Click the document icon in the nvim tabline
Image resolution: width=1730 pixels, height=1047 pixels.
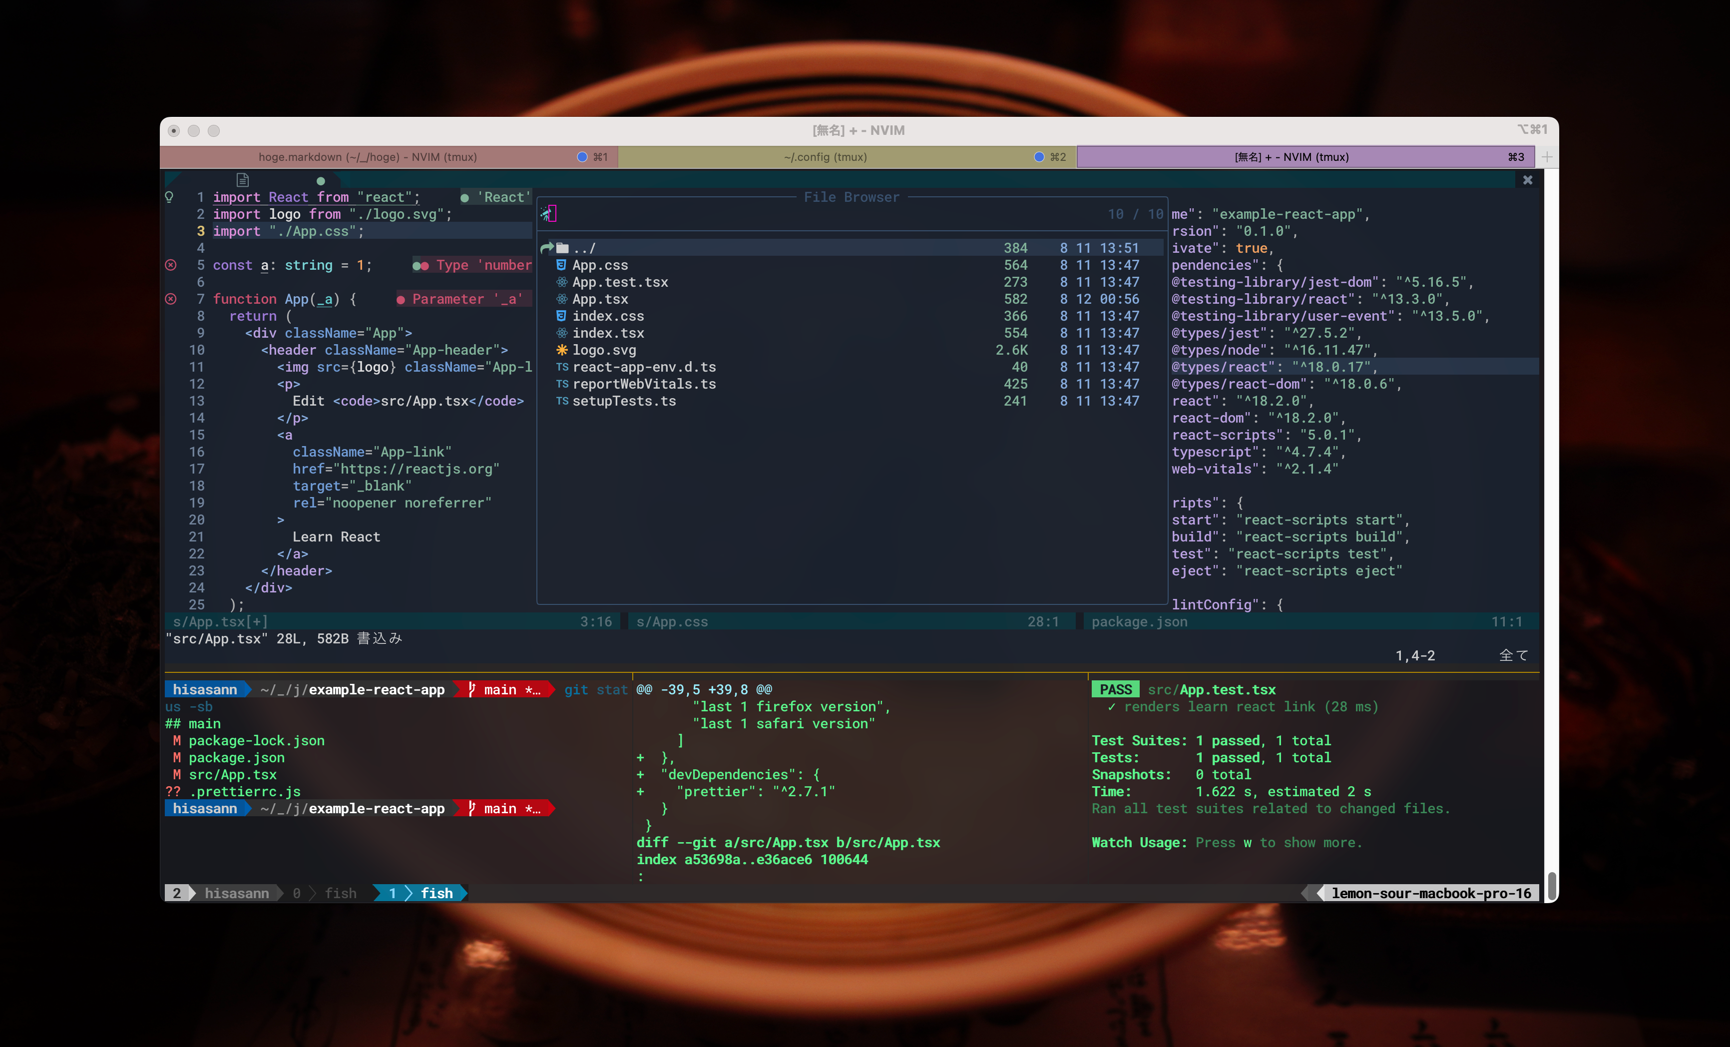(x=243, y=180)
